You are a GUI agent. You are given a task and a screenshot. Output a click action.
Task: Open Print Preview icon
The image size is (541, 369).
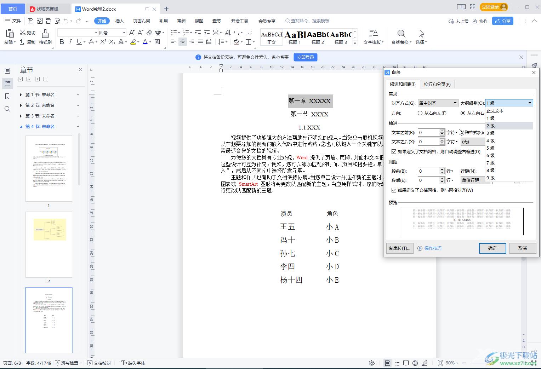tap(57, 21)
